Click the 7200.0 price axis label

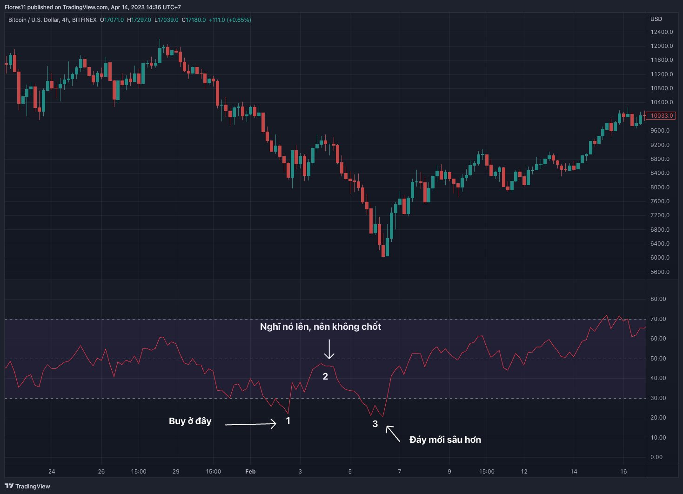click(x=660, y=215)
